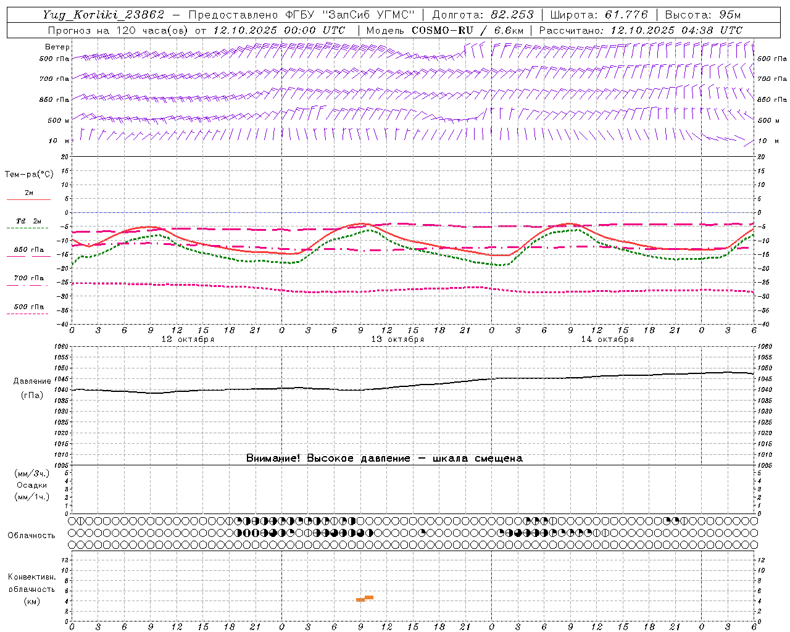Click the Тем-ра(°C) axis title
Image resolution: width=790 pixels, height=632 pixels.
(29, 175)
